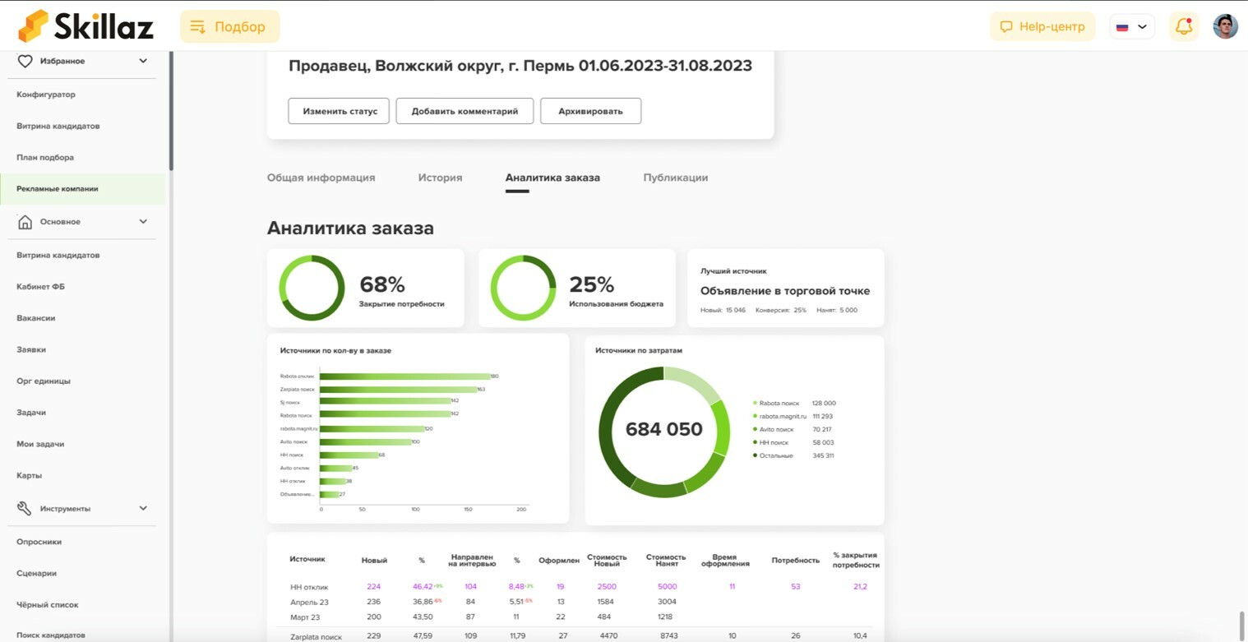Select the home icon beside Основное
1248x642 pixels.
pyautogui.click(x=25, y=221)
